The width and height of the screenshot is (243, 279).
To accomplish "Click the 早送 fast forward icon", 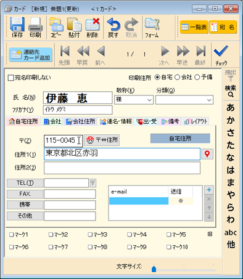I will tap(183, 51).
